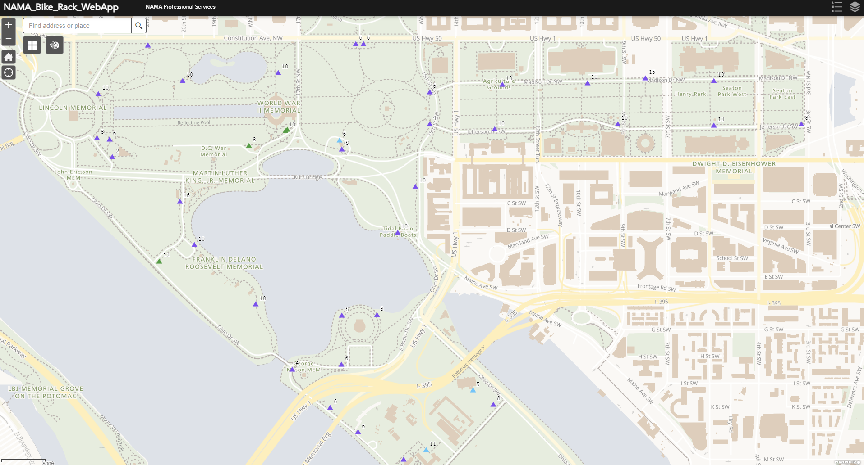
Task: Open the map styling palette widget
Action: coord(54,45)
